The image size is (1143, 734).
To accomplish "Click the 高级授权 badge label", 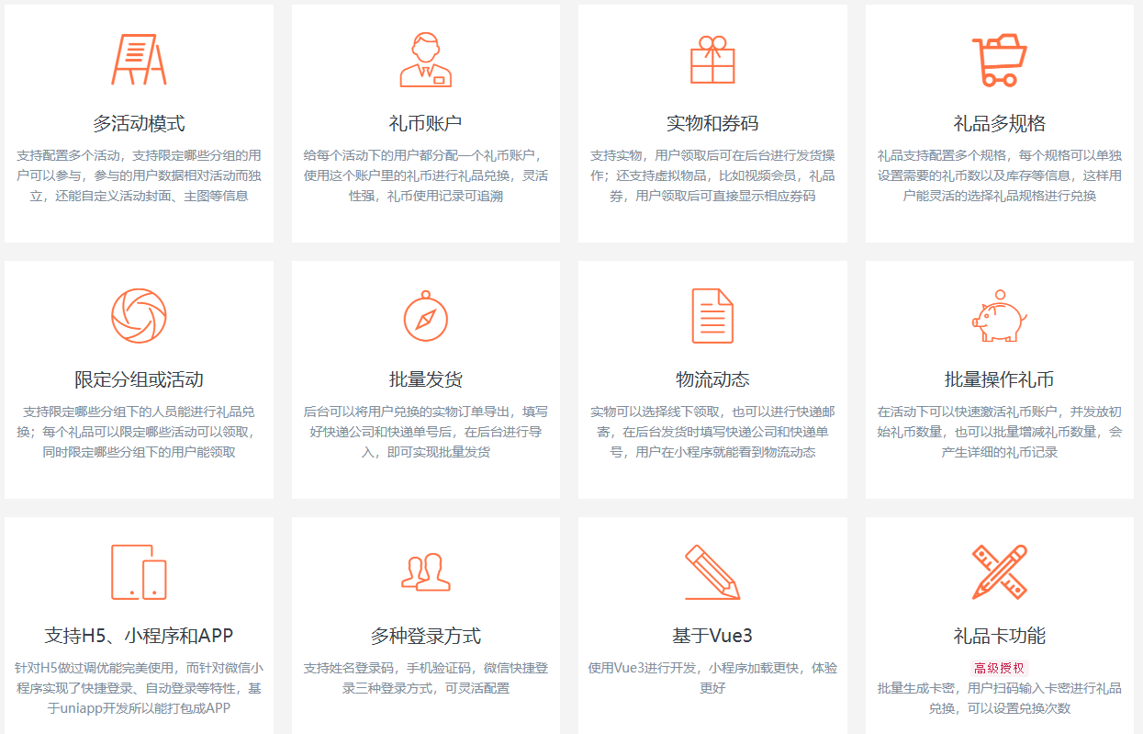I will 999,668.
